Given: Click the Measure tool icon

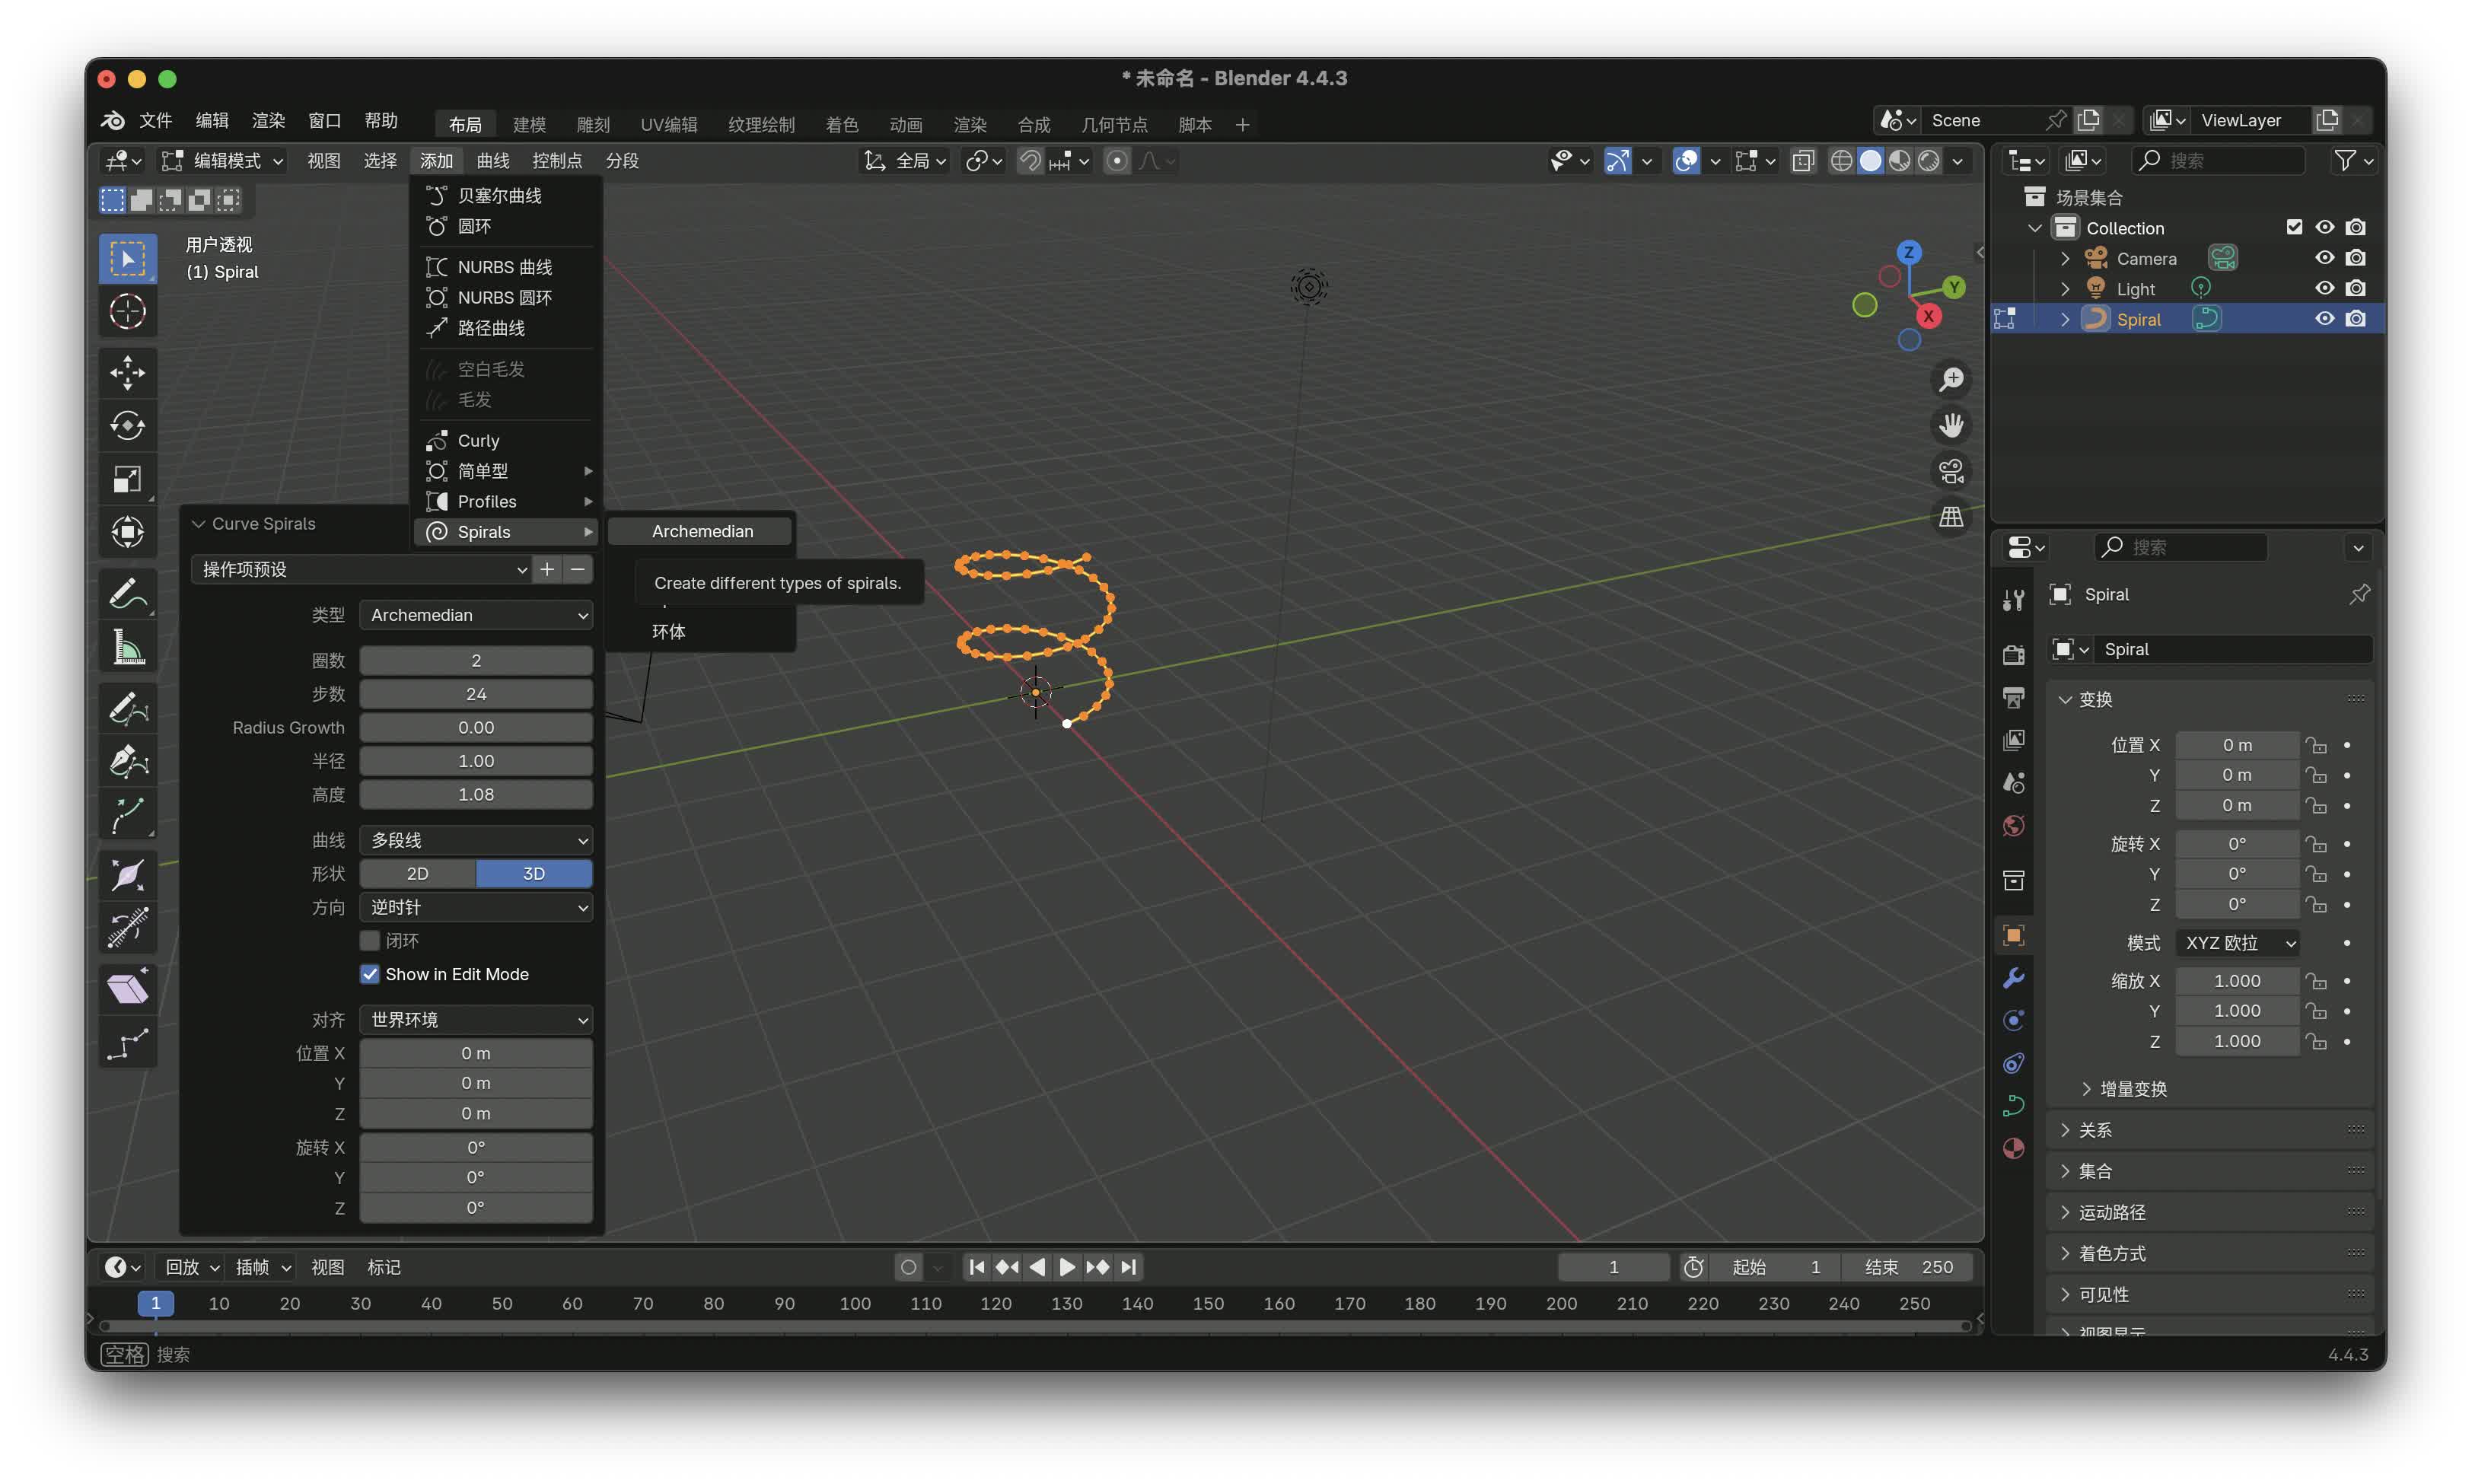Looking at the screenshot, I should pyautogui.click(x=127, y=648).
